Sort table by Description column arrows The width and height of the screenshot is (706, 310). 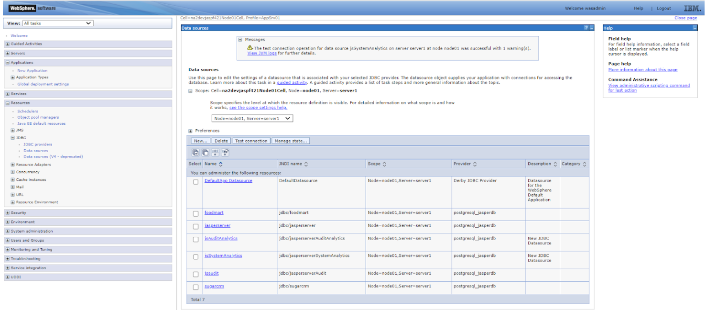coord(555,164)
